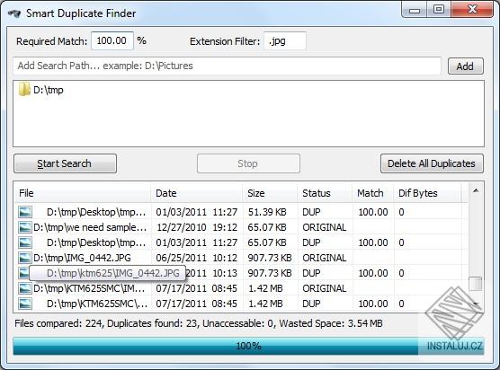Sort results by Dif Bytes column header
The image size is (500, 370).
[428, 193]
